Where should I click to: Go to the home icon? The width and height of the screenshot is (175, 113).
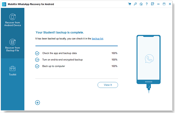tap(141, 4)
